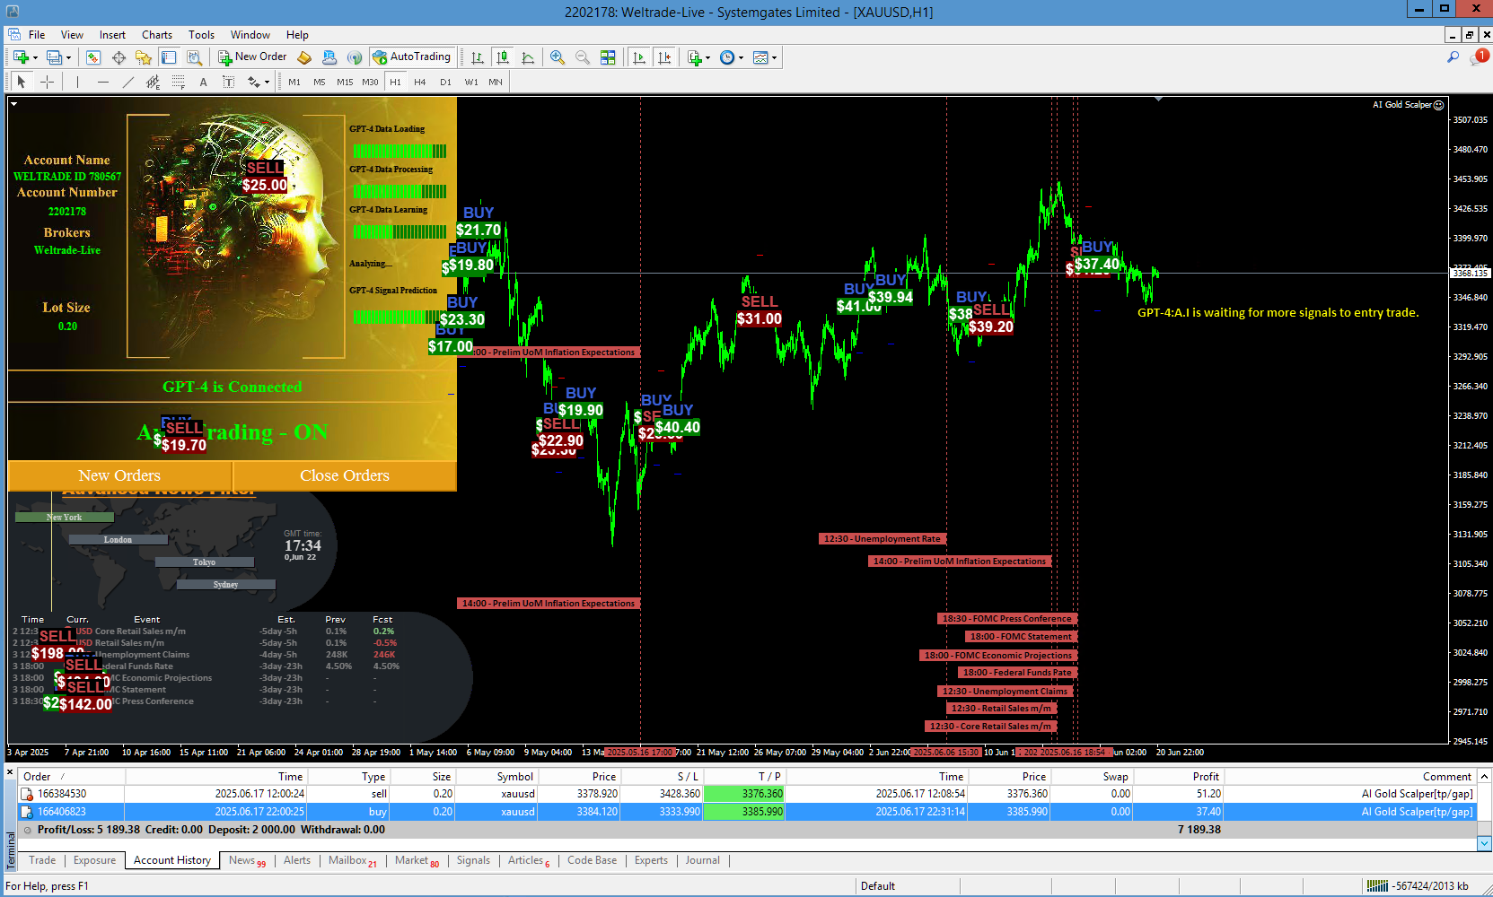Click the New Order button

tap(252, 57)
